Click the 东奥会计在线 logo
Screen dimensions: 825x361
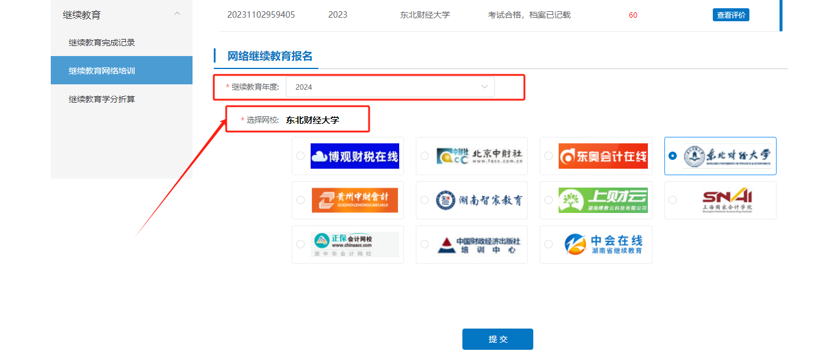[x=602, y=156]
